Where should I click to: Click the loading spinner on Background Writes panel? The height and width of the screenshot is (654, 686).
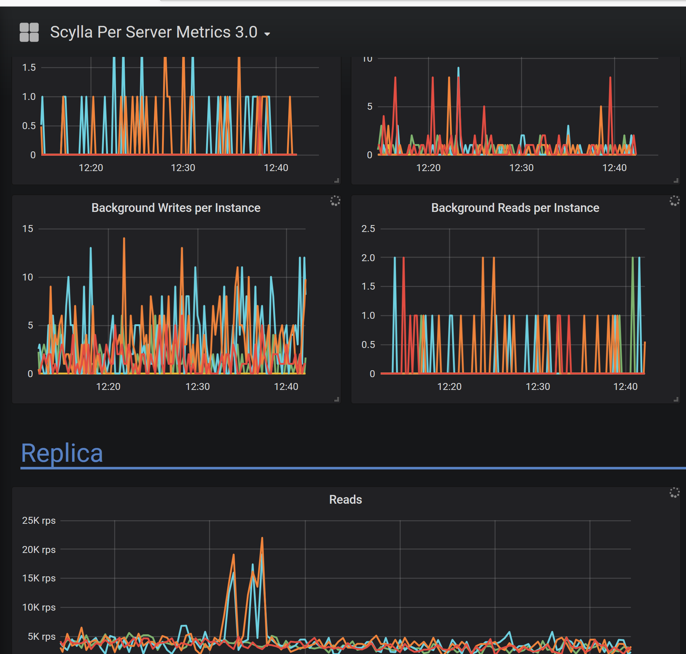click(x=335, y=201)
